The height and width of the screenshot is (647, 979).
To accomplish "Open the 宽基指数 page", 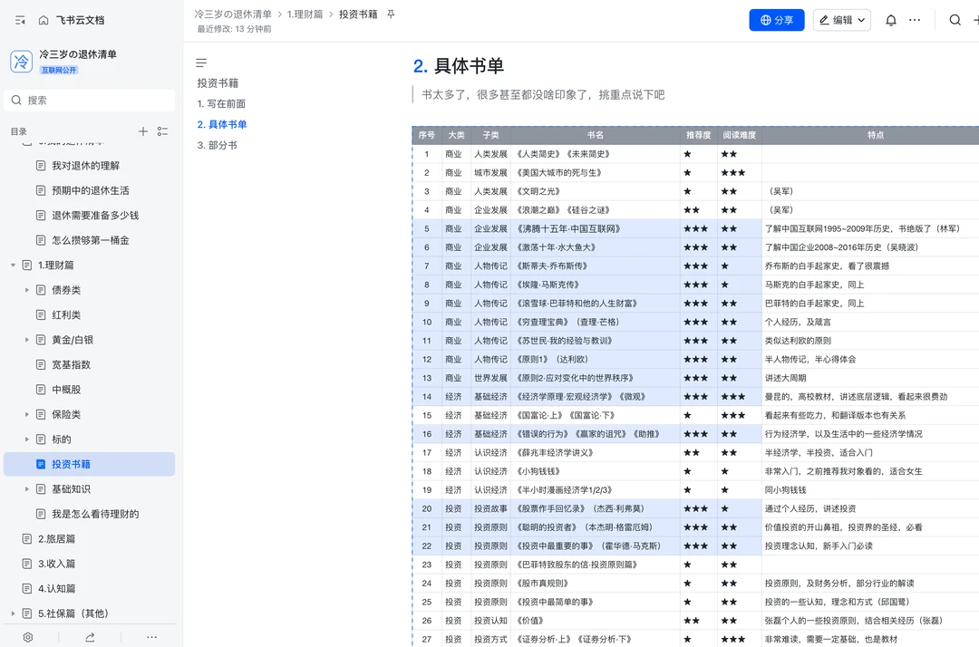I will point(72,364).
